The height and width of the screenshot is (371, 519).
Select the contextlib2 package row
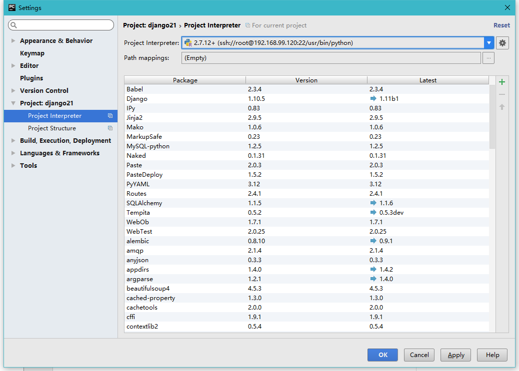pos(307,327)
